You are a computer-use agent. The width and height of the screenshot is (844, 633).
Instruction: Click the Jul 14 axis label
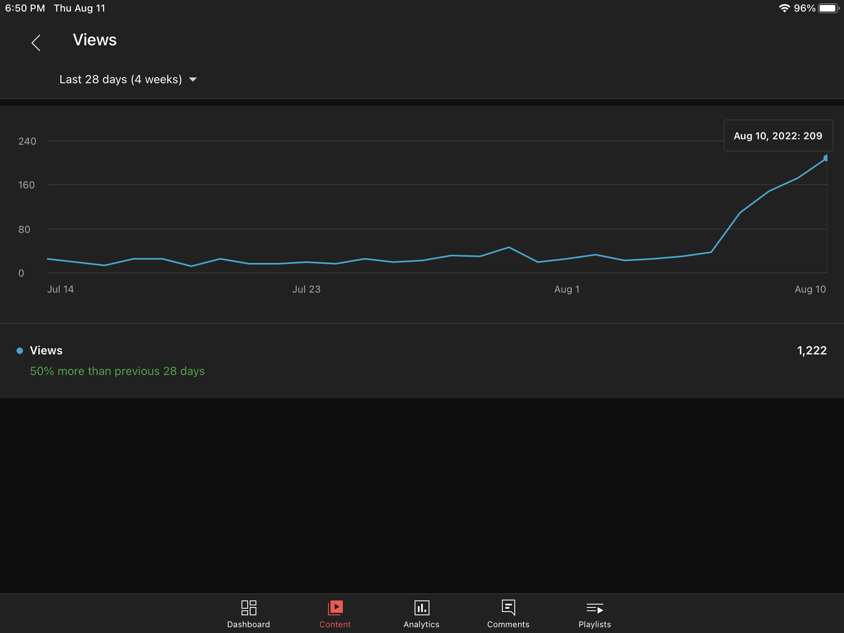61,289
